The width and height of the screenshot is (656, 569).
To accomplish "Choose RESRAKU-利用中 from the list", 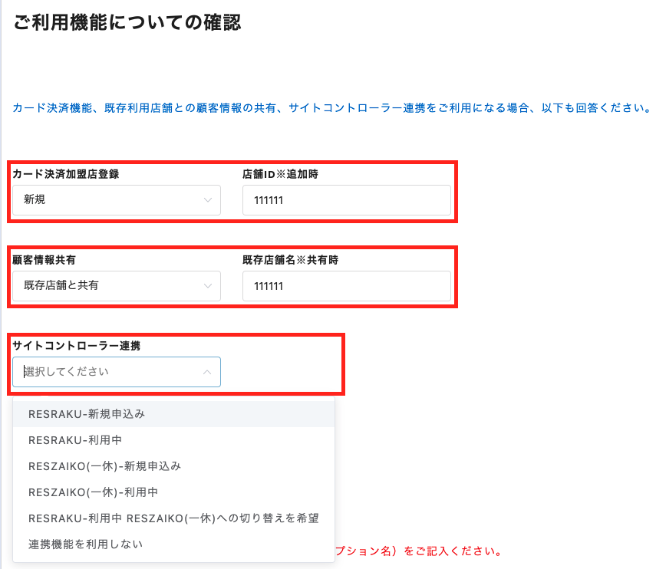I will (75, 440).
